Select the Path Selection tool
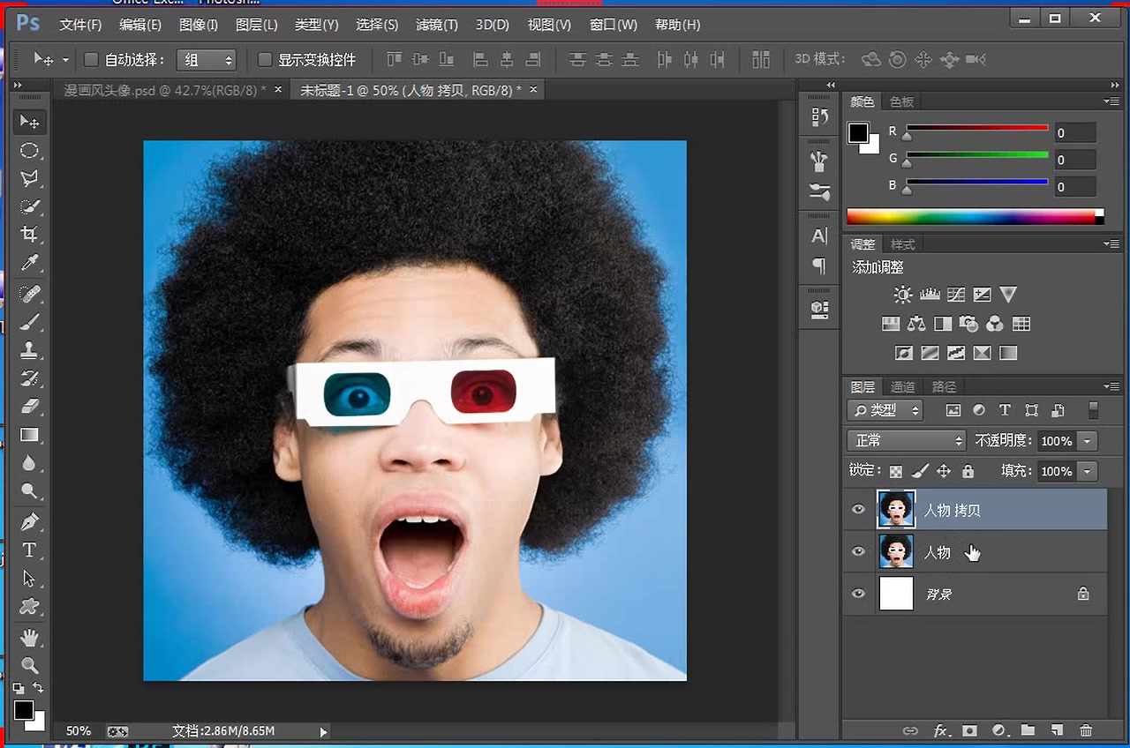Screen dimensions: 1130x748 click(30, 578)
